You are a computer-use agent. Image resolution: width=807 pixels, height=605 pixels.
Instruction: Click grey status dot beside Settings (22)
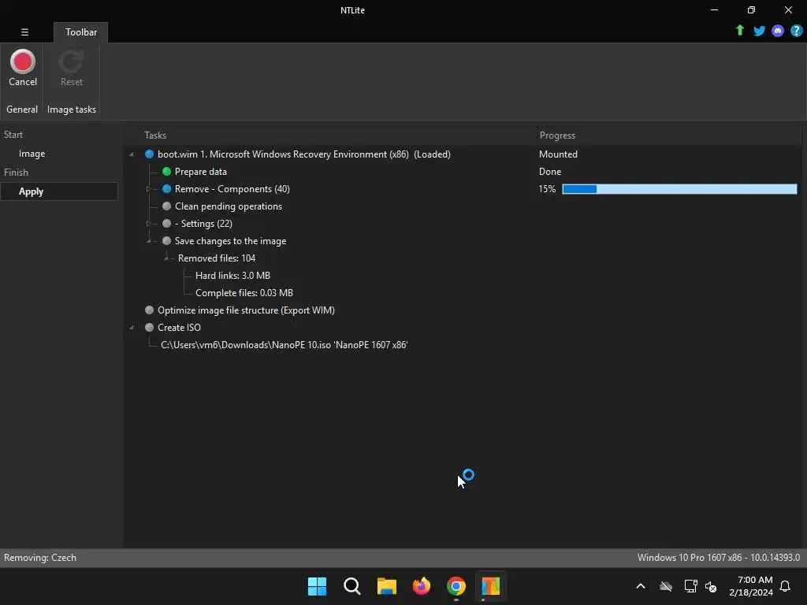tap(166, 223)
